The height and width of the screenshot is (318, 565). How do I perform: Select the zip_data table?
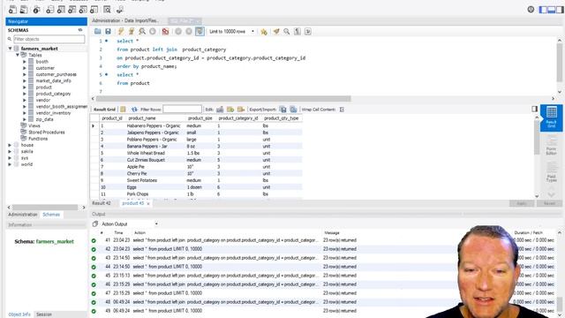click(x=44, y=119)
